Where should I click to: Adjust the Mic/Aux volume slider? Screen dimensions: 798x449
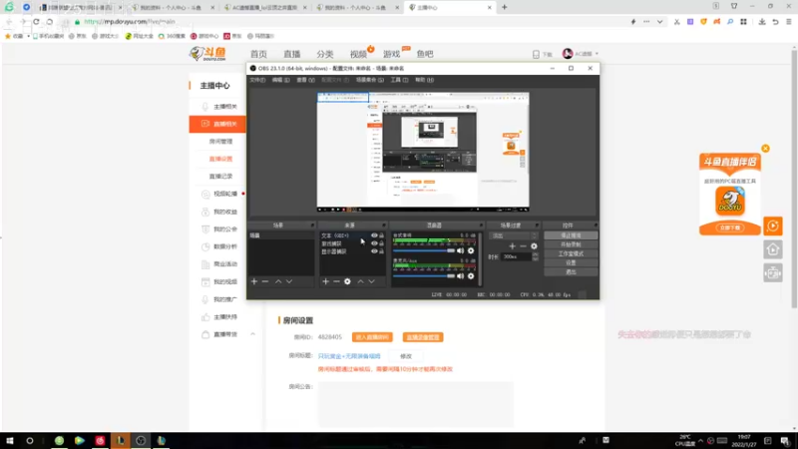423,276
